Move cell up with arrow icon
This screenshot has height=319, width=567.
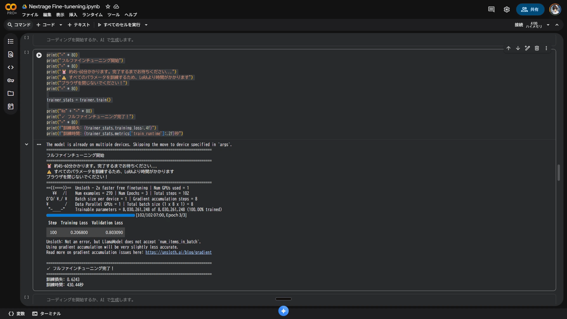pyautogui.click(x=509, y=48)
